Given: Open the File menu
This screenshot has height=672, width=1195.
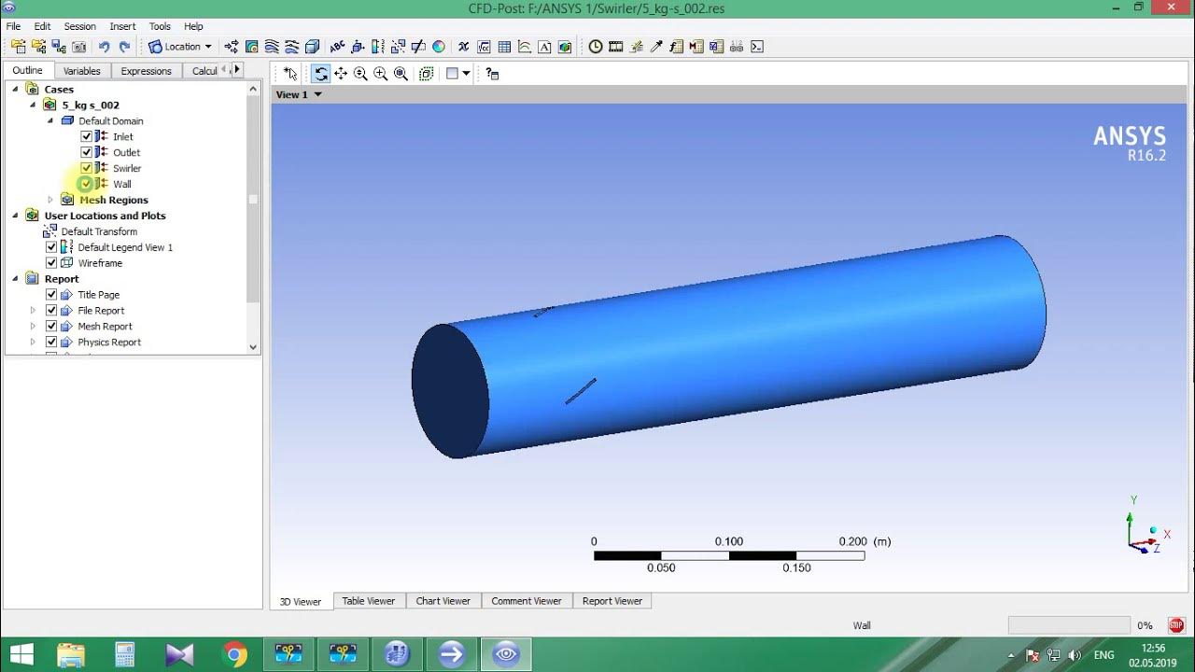Looking at the screenshot, I should click(13, 26).
